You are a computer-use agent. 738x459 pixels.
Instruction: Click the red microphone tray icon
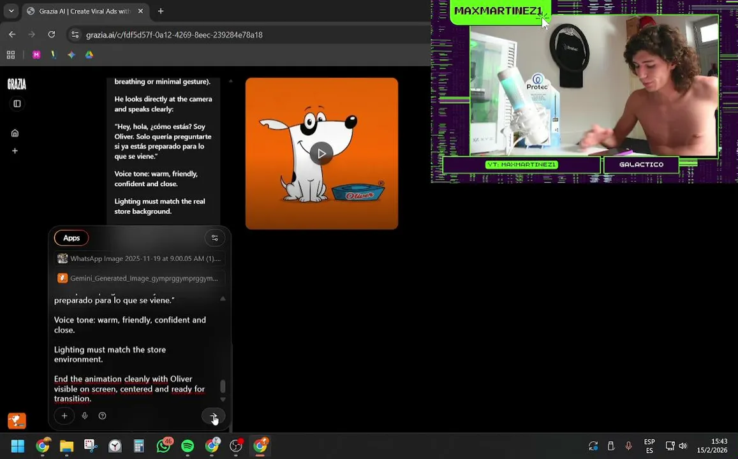coord(628,446)
